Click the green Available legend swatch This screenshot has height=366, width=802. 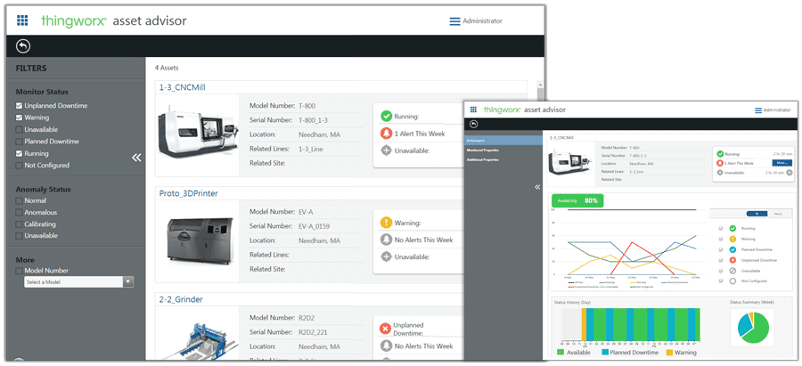[x=560, y=353]
